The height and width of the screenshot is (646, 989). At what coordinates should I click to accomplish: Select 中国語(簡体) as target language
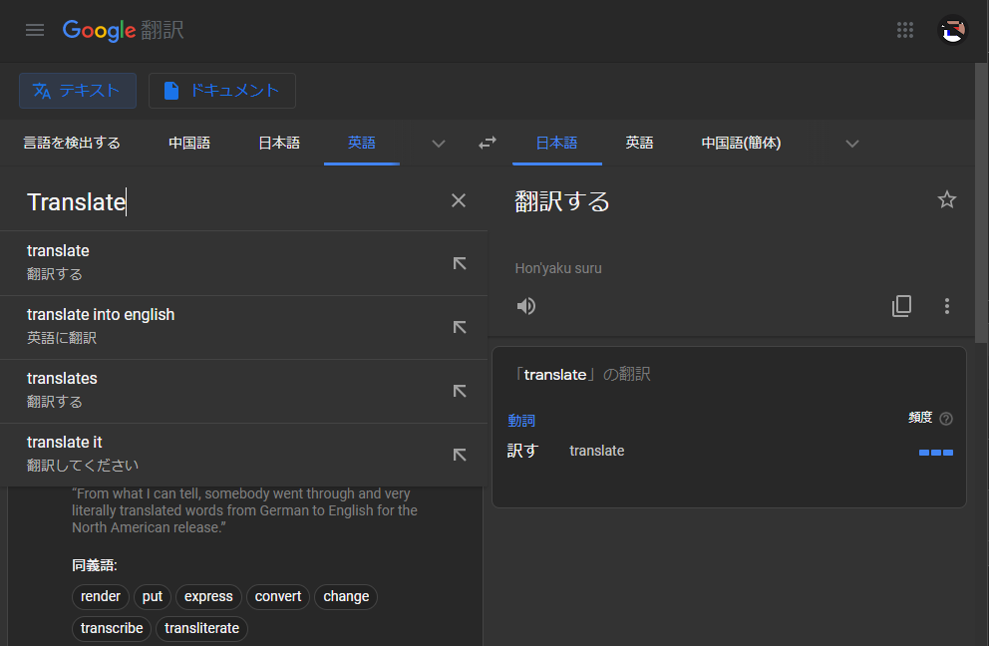click(x=741, y=143)
